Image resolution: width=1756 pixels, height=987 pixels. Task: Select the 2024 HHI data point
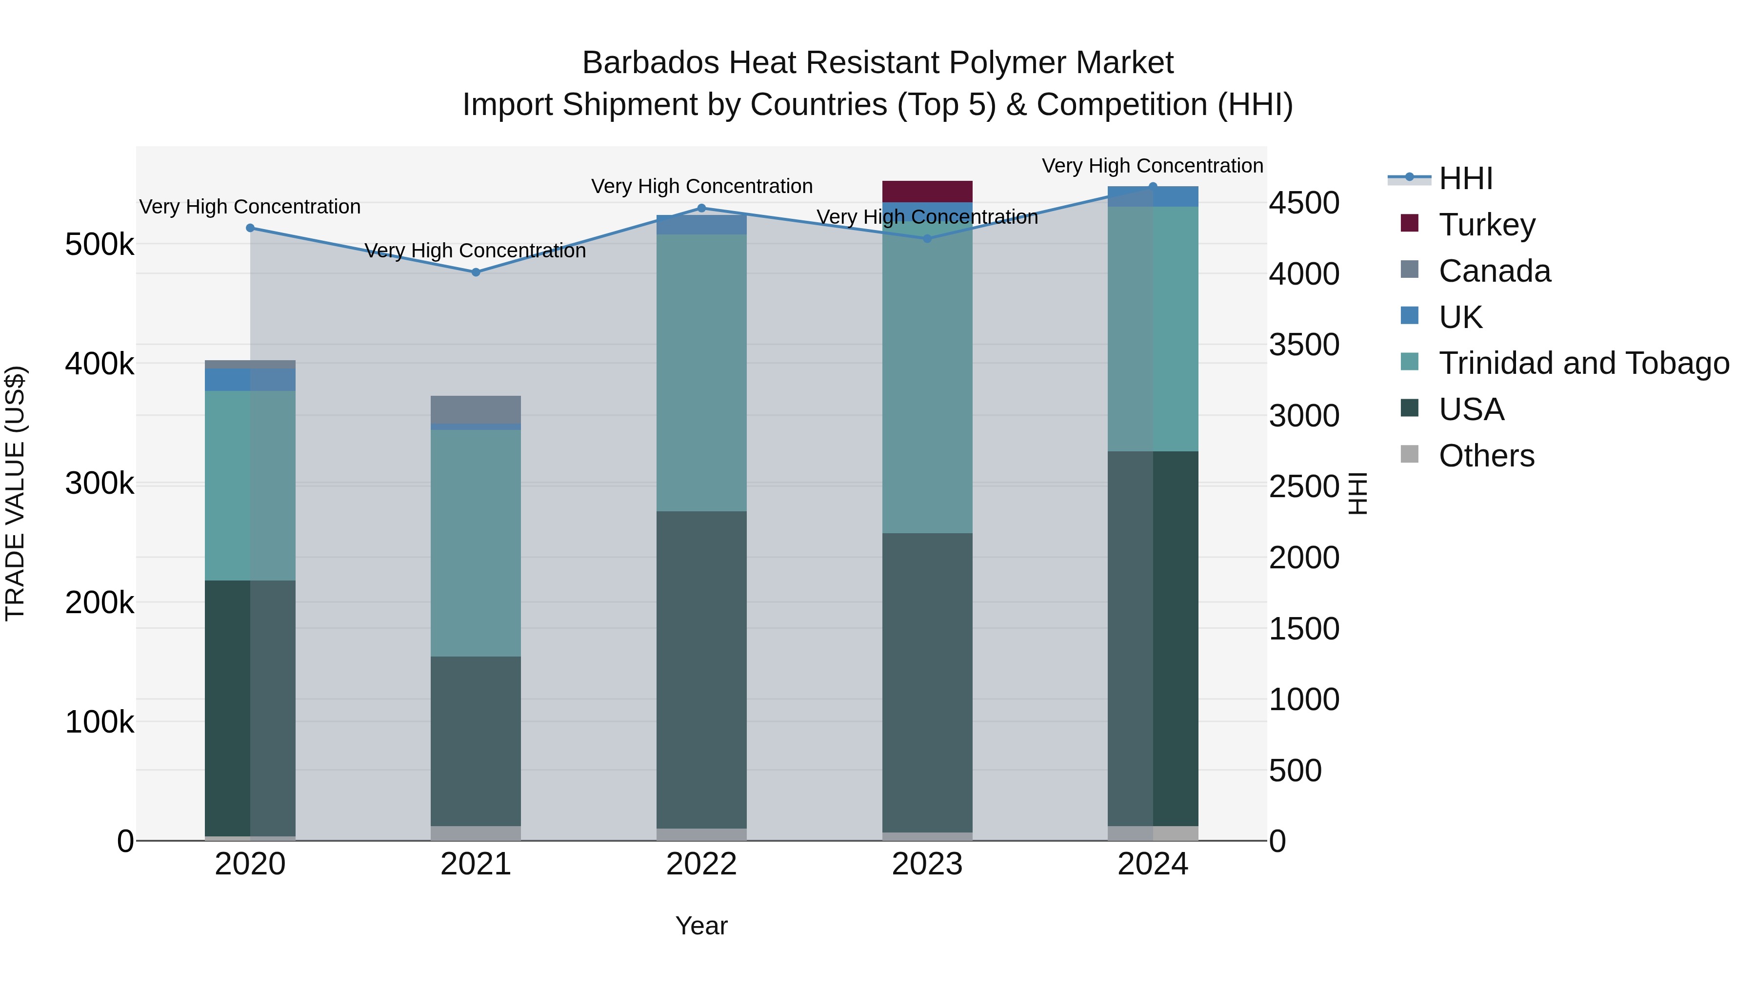pos(1153,186)
